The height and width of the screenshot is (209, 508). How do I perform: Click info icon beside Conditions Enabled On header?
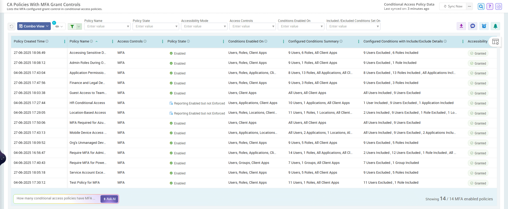tap(266, 41)
